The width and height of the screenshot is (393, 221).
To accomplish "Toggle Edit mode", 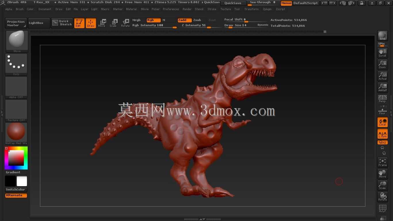I will [79, 23].
